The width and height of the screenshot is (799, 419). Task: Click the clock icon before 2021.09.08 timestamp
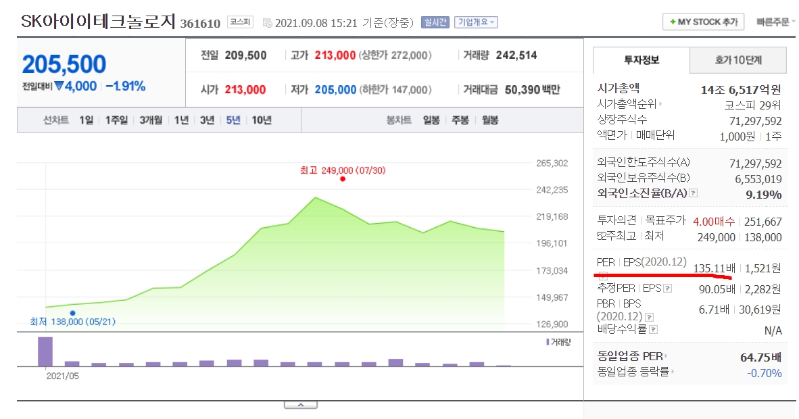pos(267,24)
